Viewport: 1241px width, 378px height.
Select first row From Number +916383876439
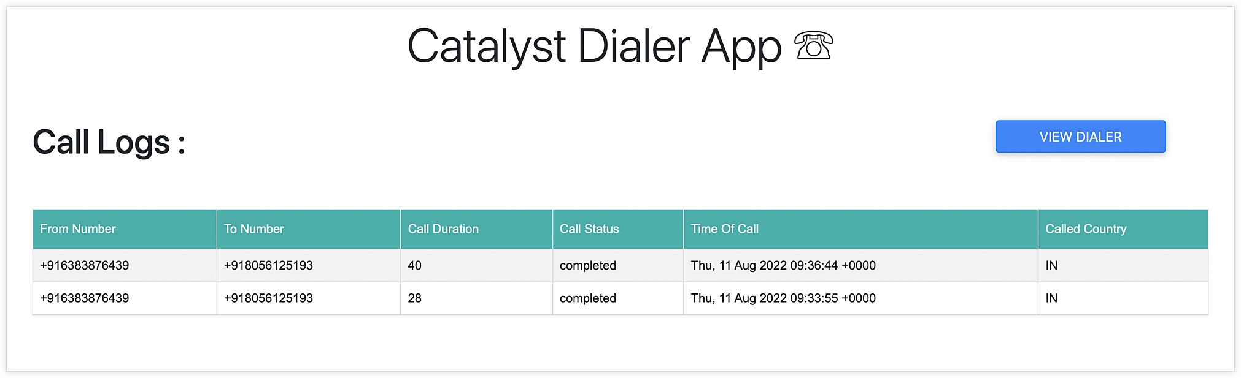click(85, 265)
